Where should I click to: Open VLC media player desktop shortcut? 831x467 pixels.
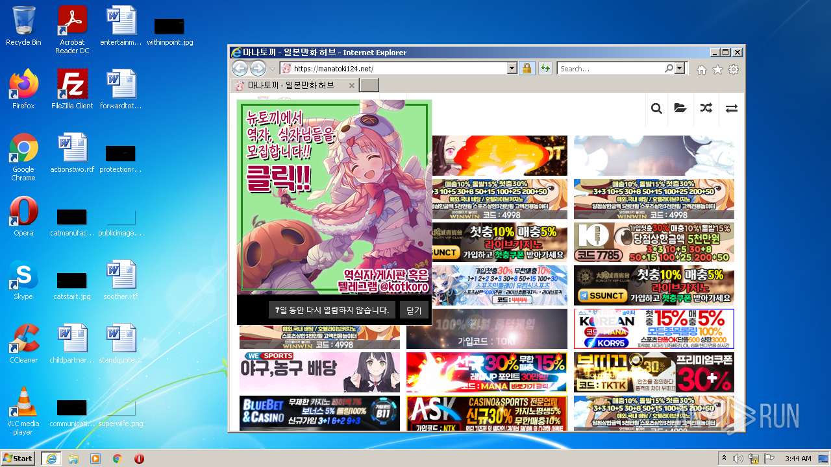point(23,411)
